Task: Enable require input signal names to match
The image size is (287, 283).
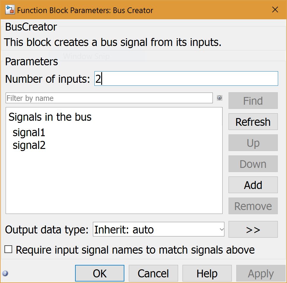Action: 8,250
